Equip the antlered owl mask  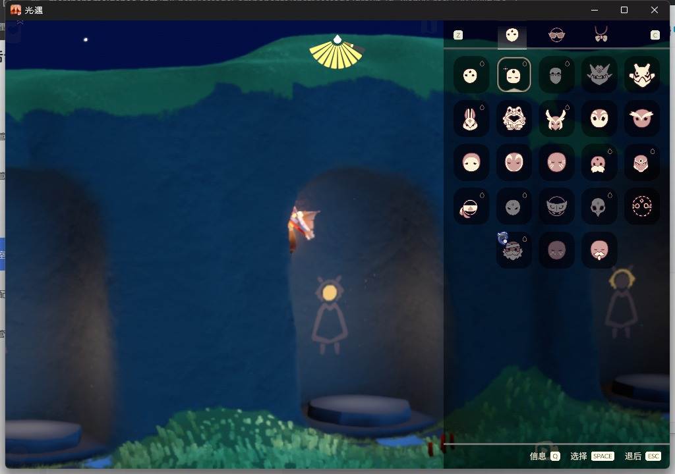tap(556, 118)
